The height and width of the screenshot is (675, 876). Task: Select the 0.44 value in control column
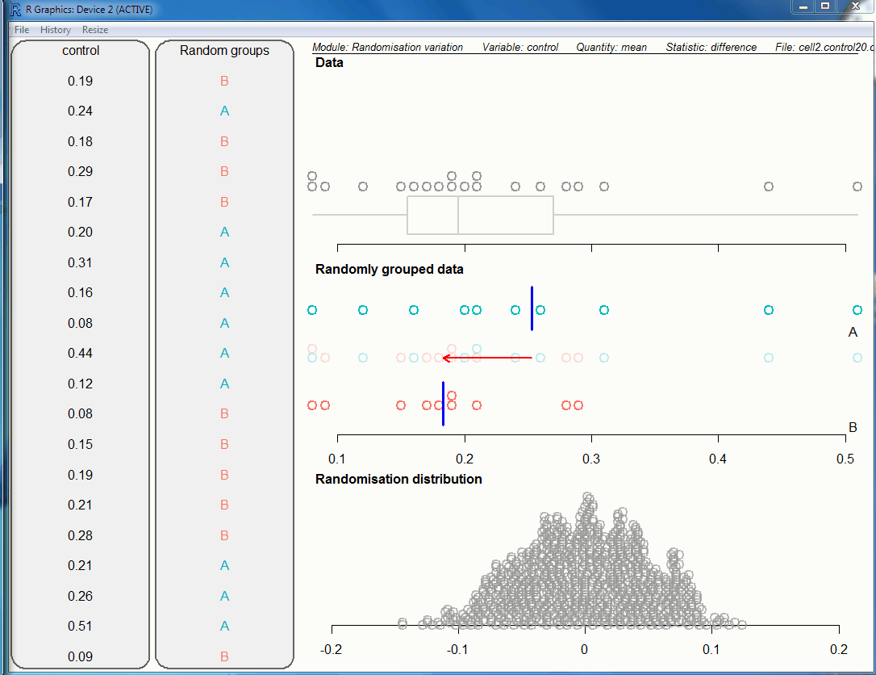(x=81, y=353)
